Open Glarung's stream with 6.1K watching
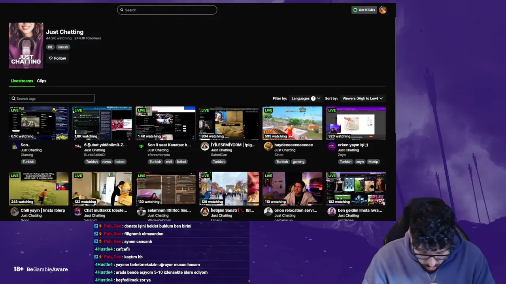The height and width of the screenshot is (284, 506). (39, 123)
